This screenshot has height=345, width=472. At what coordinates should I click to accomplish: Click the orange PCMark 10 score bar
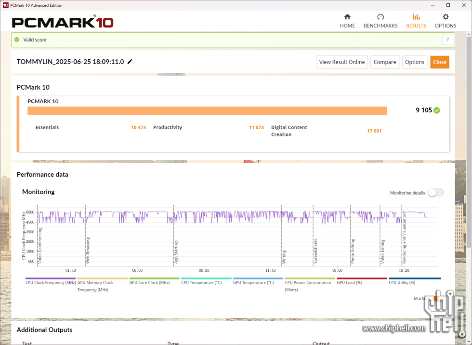point(207,110)
